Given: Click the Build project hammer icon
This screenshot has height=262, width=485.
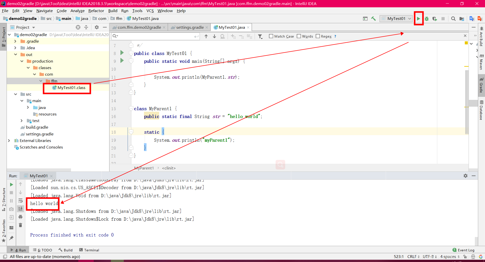Looking at the screenshot, I should coord(373,19).
